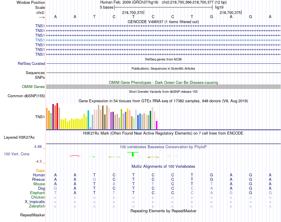
Task: Click the 218,700,370 ruler position
Action: click(133, 12)
